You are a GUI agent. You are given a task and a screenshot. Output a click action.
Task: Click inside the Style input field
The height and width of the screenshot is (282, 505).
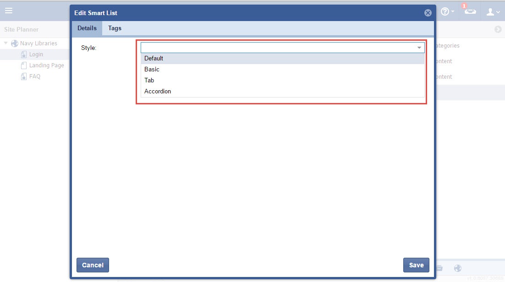click(x=275, y=48)
